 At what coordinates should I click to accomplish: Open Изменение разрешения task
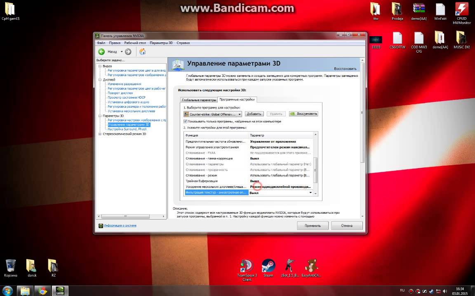pyautogui.click(x=124, y=84)
